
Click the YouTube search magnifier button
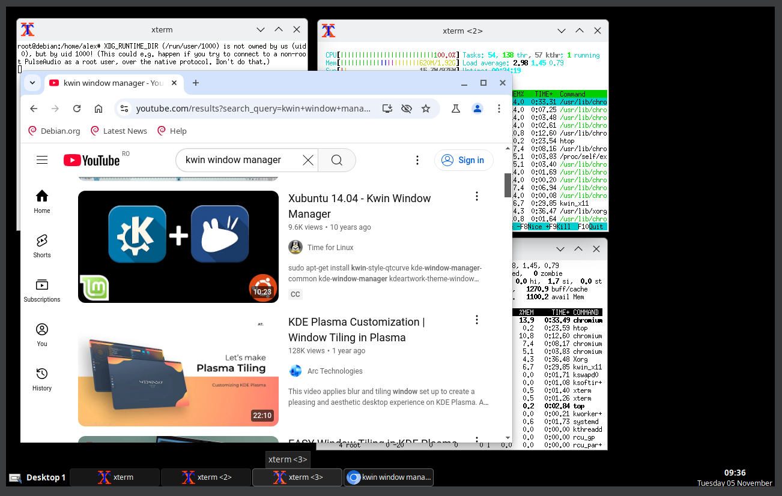tap(336, 160)
